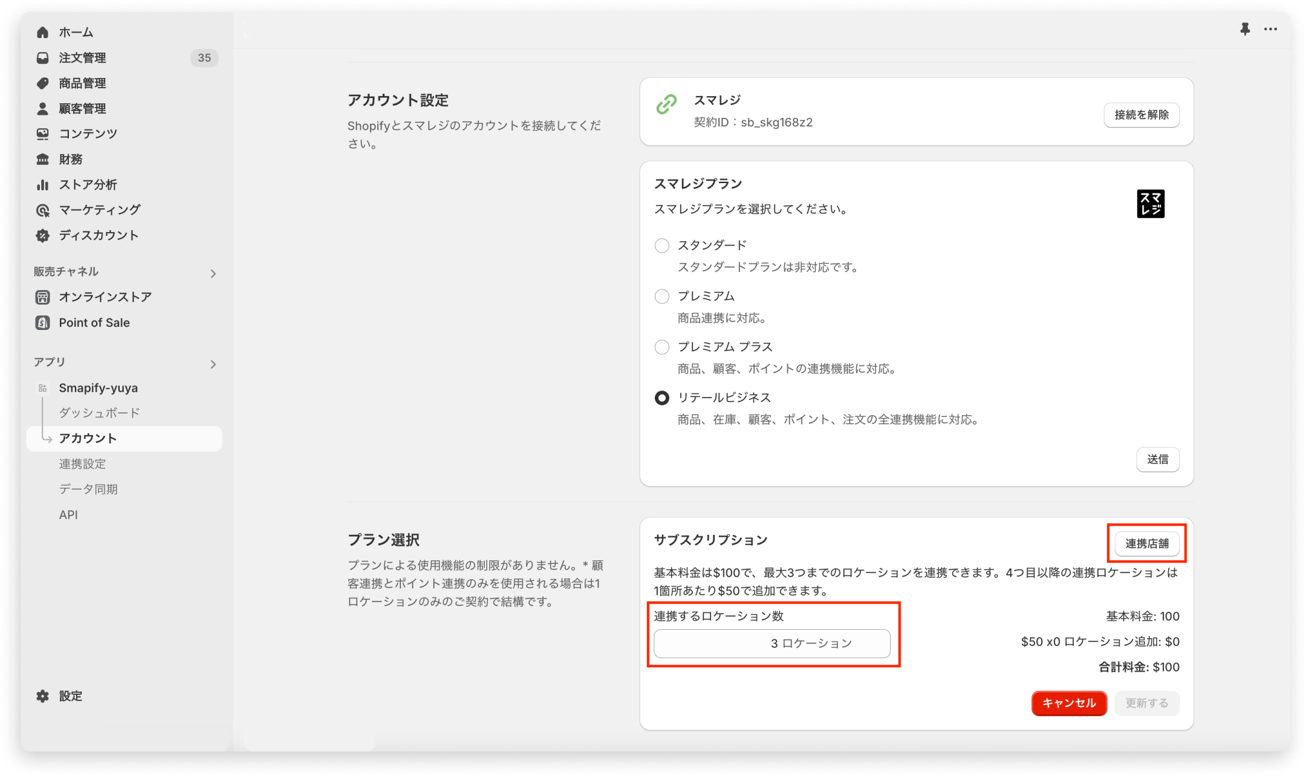
Task: Click the 更新する button
Action: pyautogui.click(x=1147, y=703)
